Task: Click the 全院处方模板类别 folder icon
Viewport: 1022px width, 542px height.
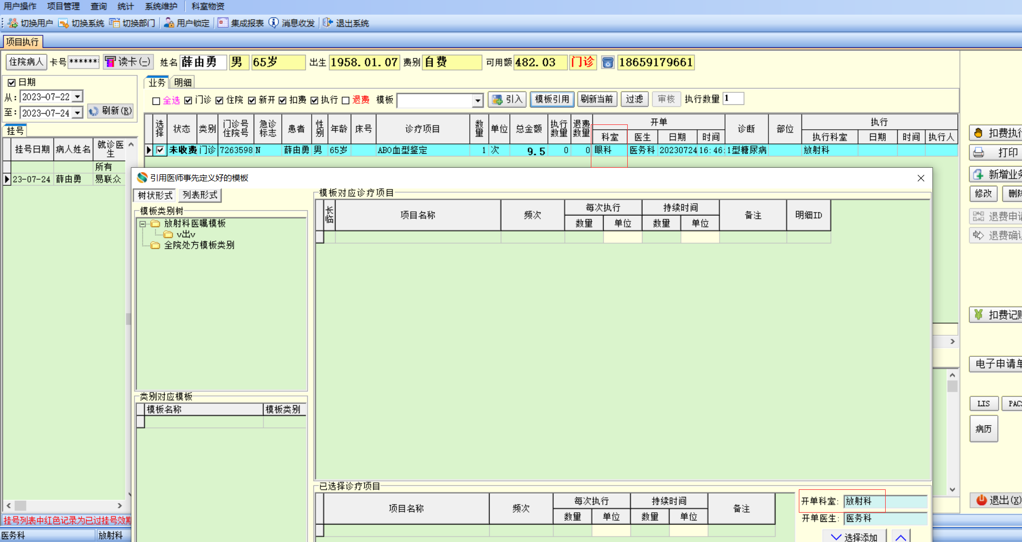Action: 155,245
